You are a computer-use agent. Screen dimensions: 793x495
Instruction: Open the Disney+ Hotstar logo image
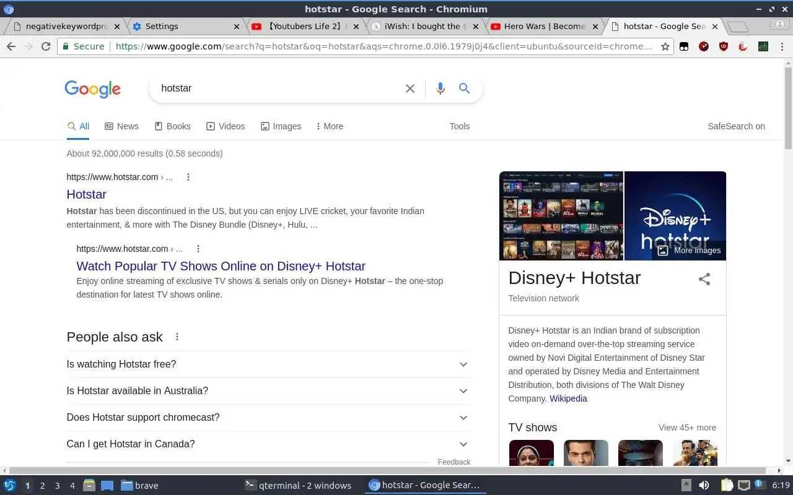click(675, 216)
